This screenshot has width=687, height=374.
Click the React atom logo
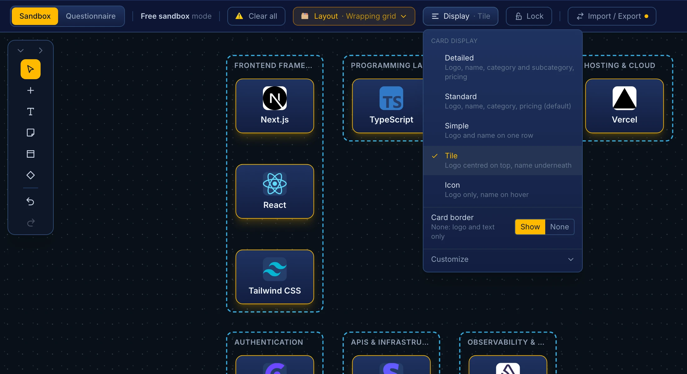[x=275, y=184]
